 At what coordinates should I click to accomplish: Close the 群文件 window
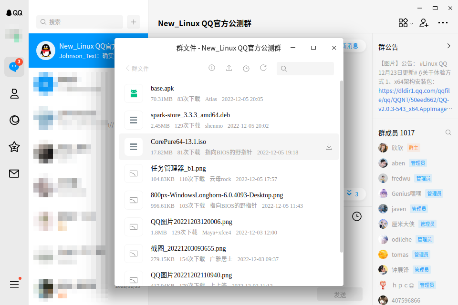point(334,48)
